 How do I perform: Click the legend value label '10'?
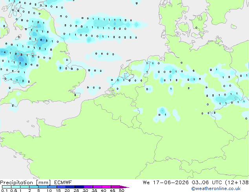point(49,190)
